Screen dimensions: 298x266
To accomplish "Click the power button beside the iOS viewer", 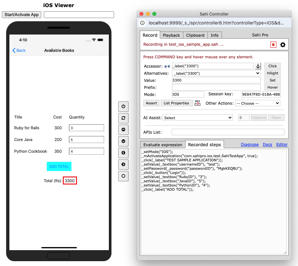I will point(123,106).
